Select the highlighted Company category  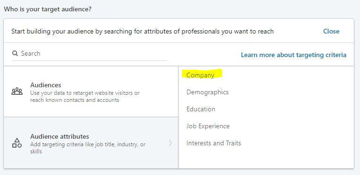tap(200, 75)
